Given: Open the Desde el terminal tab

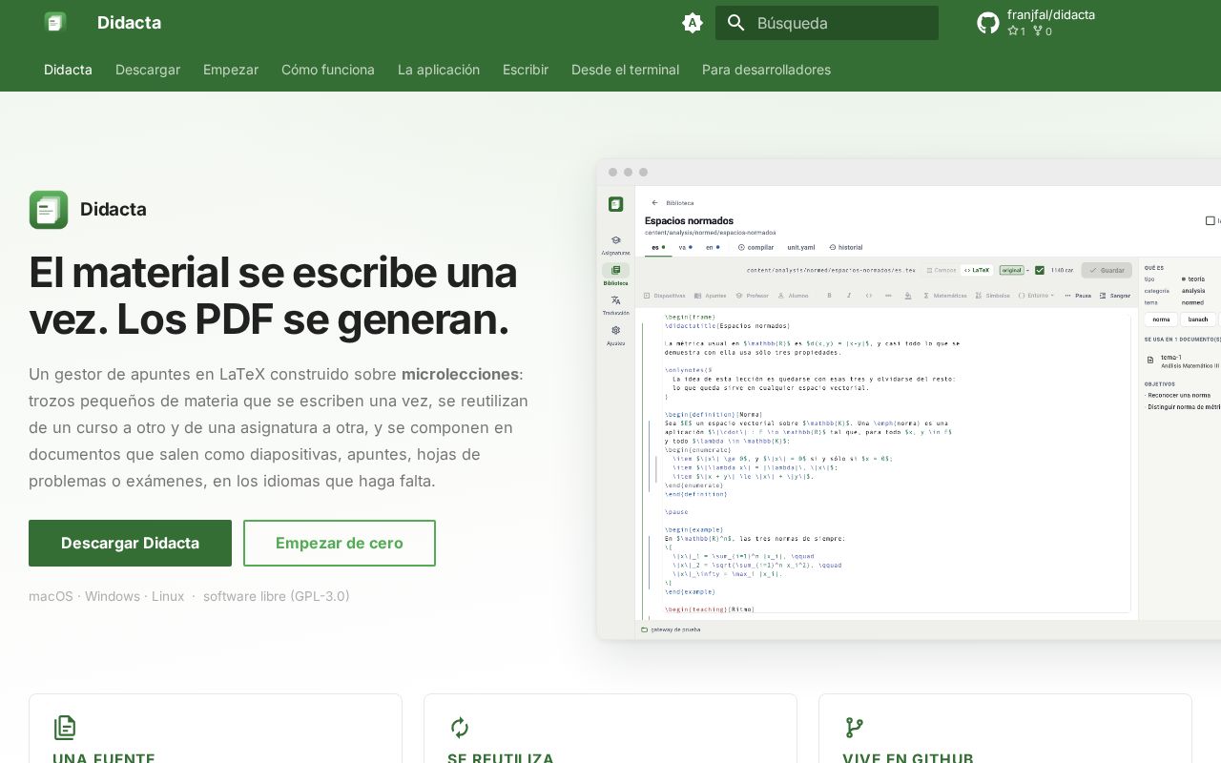Looking at the screenshot, I should point(625,70).
